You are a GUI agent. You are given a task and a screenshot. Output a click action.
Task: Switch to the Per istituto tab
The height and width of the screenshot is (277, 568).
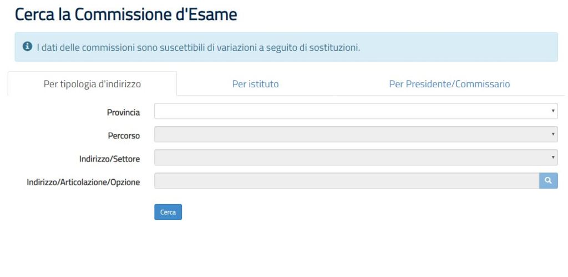point(255,84)
